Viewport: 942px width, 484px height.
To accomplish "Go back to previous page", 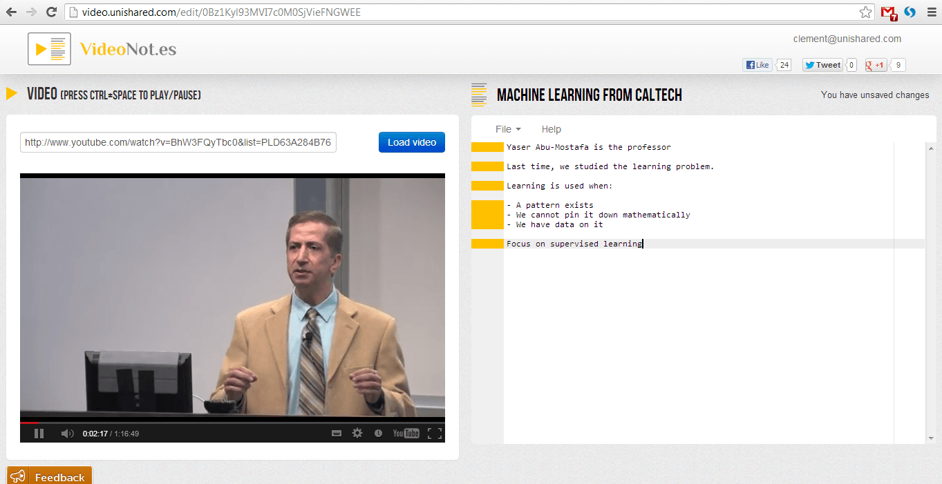I will pos(12,12).
